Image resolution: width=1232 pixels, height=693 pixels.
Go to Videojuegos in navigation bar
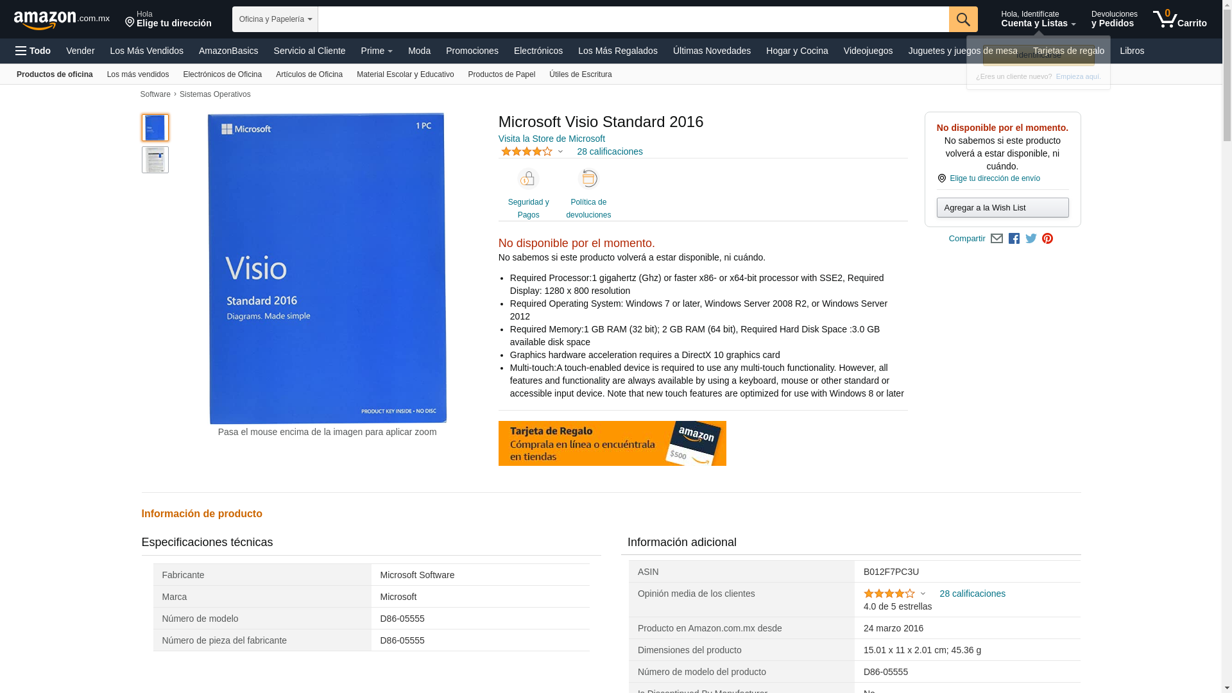tap(868, 51)
